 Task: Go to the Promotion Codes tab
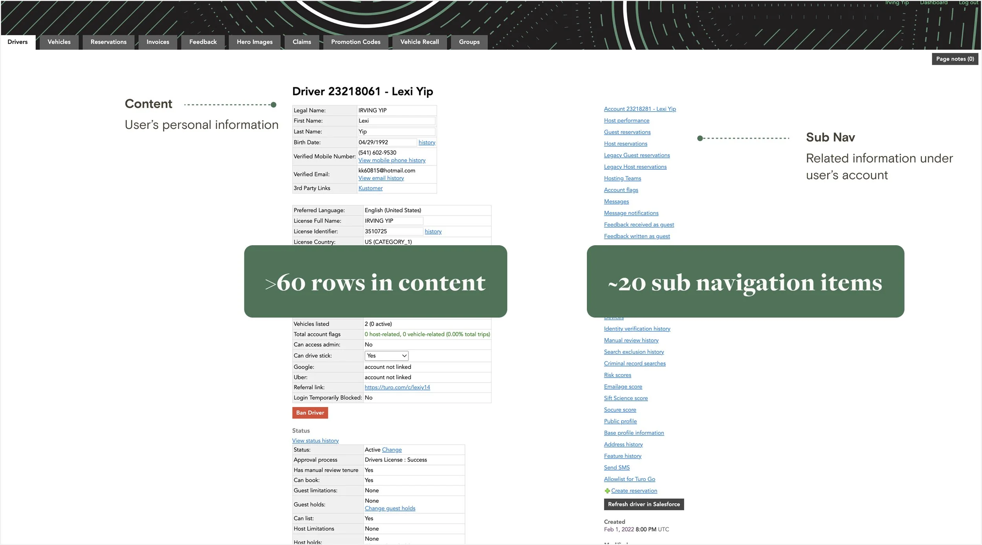(355, 42)
